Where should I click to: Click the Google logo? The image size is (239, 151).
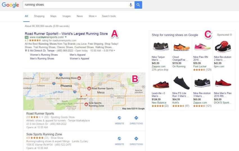[10, 5]
